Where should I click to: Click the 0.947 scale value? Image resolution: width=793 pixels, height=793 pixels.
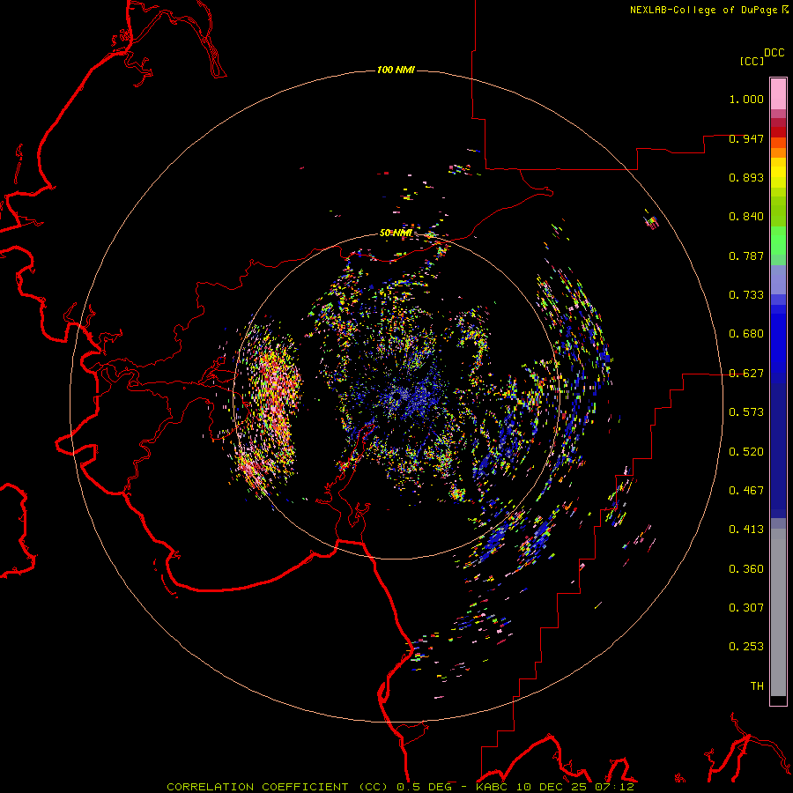pyautogui.click(x=746, y=138)
